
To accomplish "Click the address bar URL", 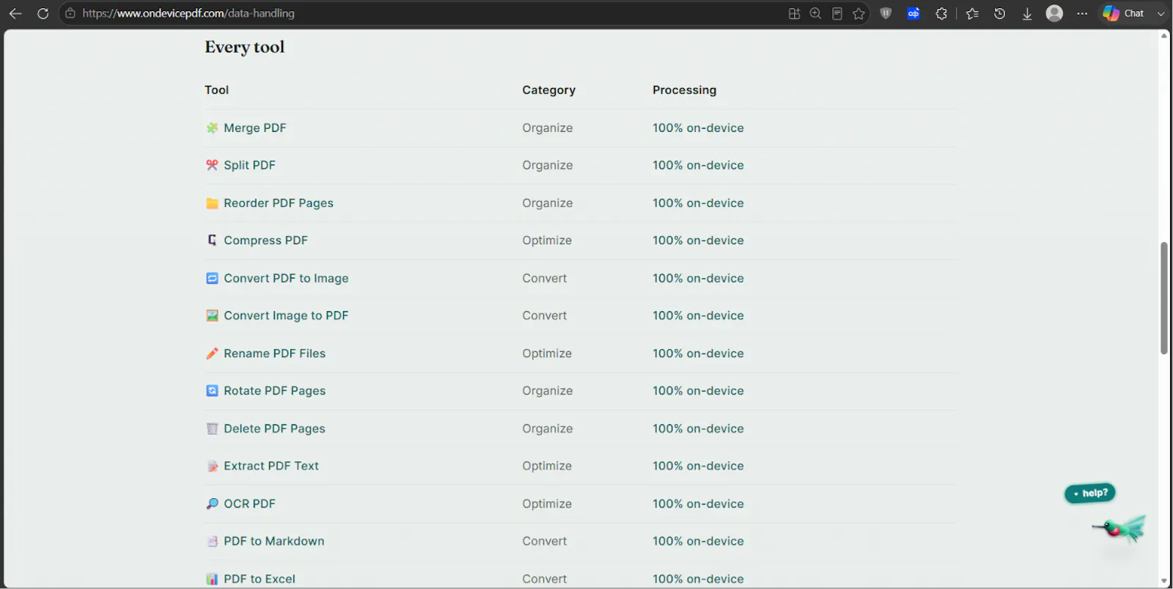I will point(188,13).
